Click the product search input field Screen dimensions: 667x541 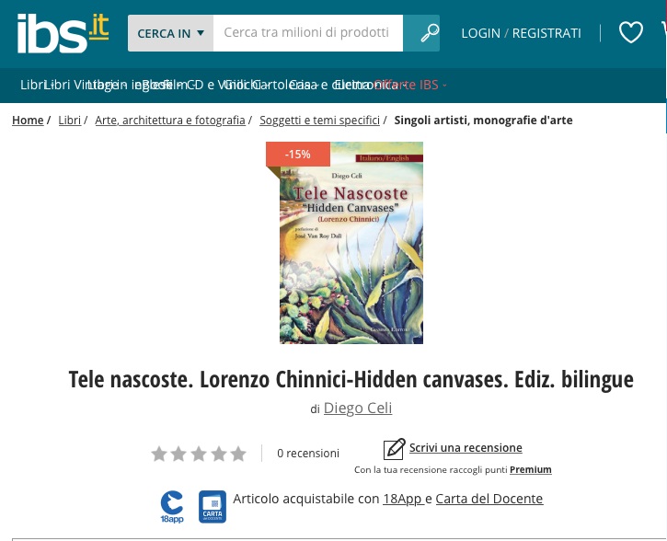pos(308,33)
